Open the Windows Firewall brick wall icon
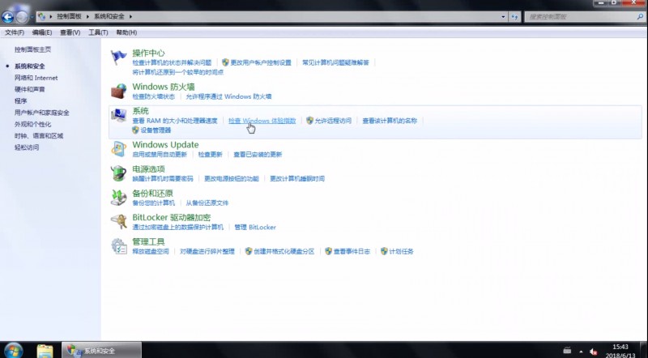The image size is (648, 358). coord(118,91)
